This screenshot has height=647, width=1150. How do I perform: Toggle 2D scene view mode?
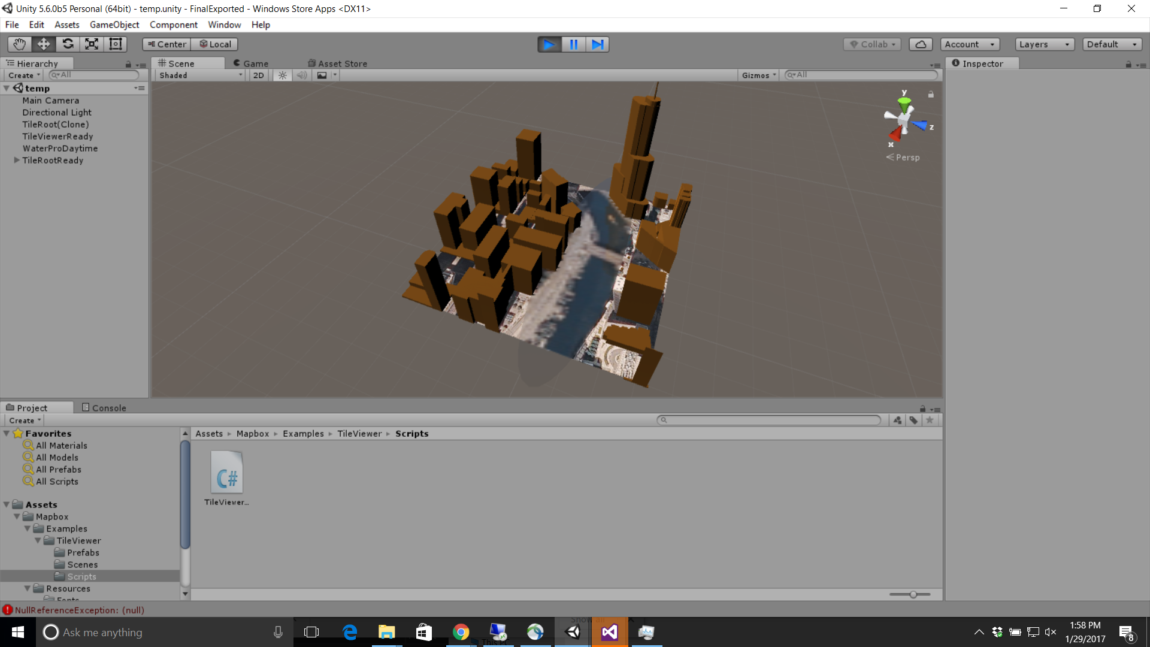tap(258, 75)
